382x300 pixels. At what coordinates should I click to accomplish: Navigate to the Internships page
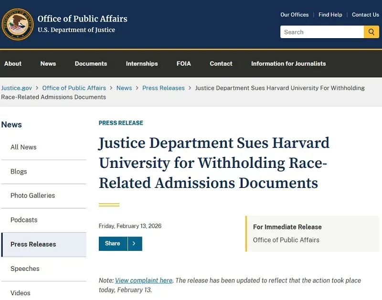tap(141, 63)
